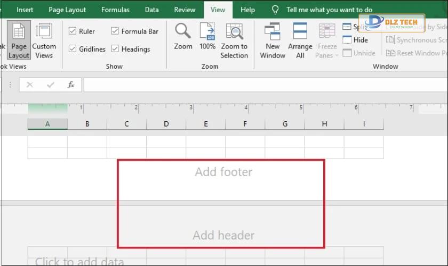Click the Tell me search box
The width and height of the screenshot is (448, 266).
330,10
